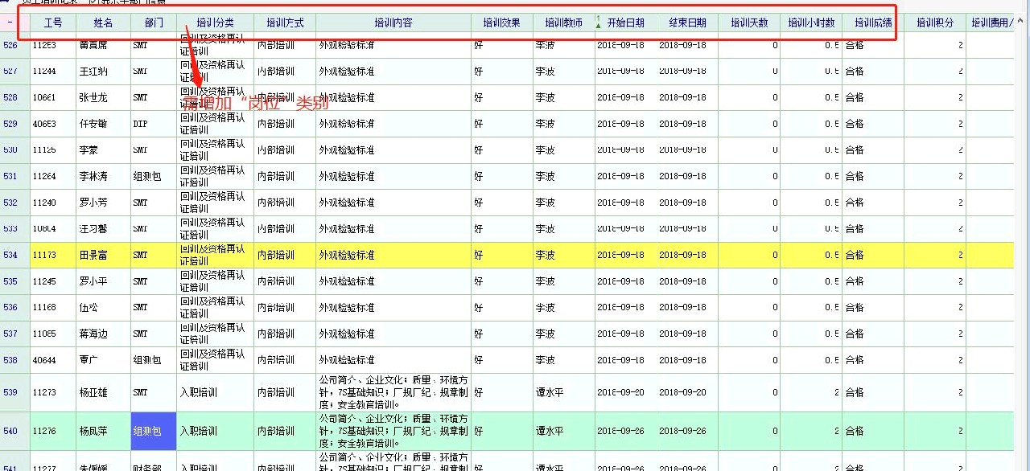Click the 工号 column header
Viewport: 1030px width, 471px height.
coord(53,23)
